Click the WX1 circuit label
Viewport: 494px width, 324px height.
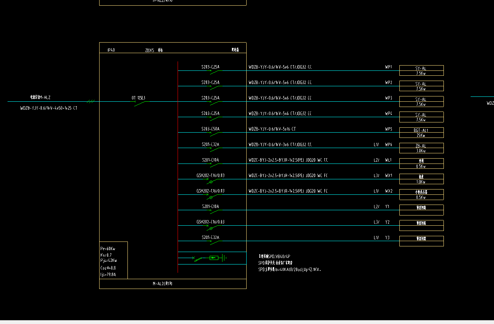[x=388, y=176]
